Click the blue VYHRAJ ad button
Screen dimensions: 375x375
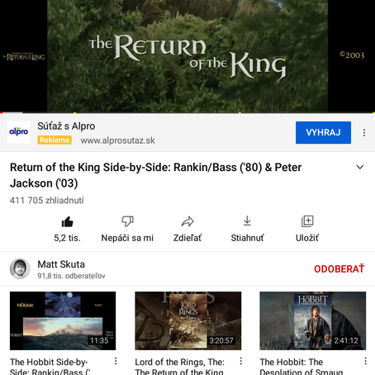point(323,132)
